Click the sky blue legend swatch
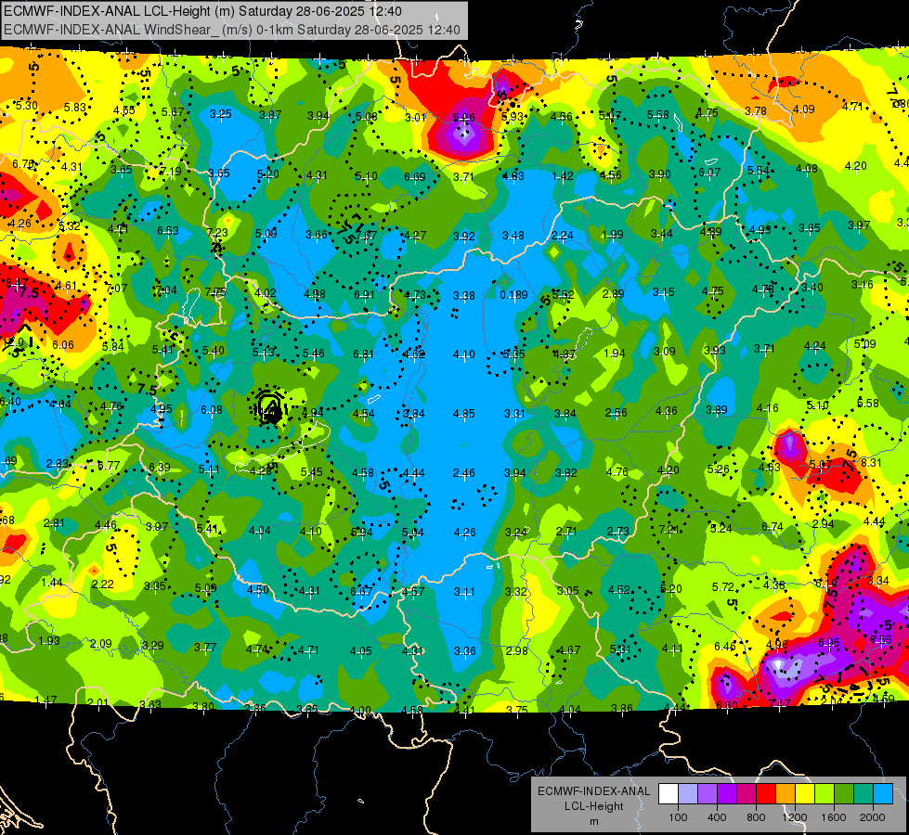The width and height of the screenshot is (909, 835). 883,794
